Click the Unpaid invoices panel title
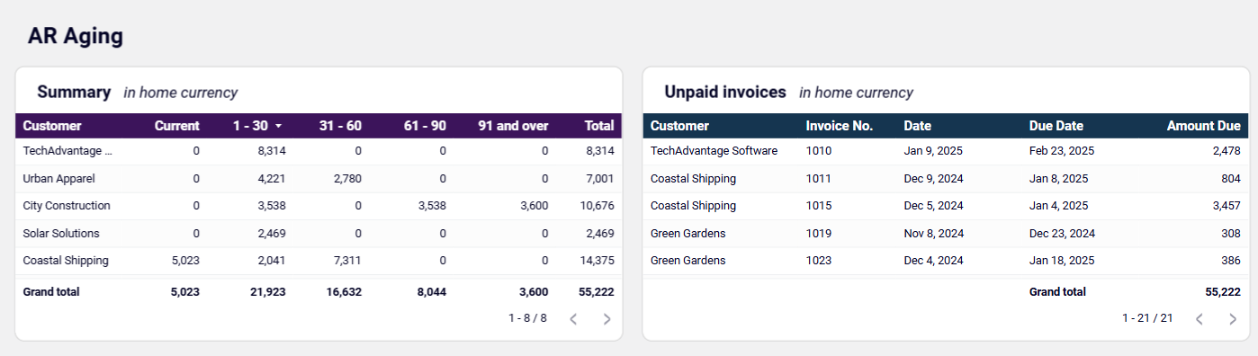 pyautogui.click(x=725, y=92)
